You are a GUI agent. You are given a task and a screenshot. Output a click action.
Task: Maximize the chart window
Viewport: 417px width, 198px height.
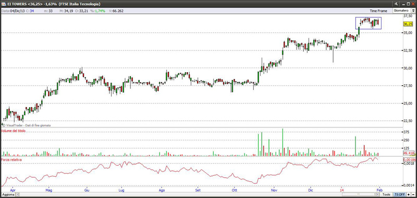[x=408, y=4]
